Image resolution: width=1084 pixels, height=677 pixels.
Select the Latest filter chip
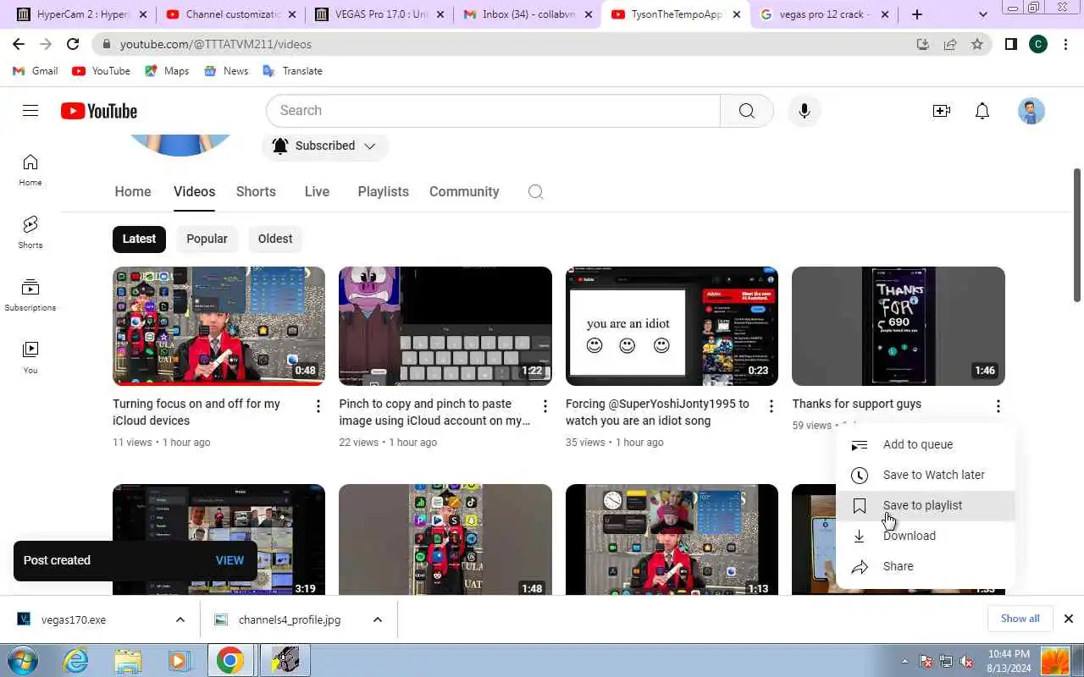pos(139,239)
